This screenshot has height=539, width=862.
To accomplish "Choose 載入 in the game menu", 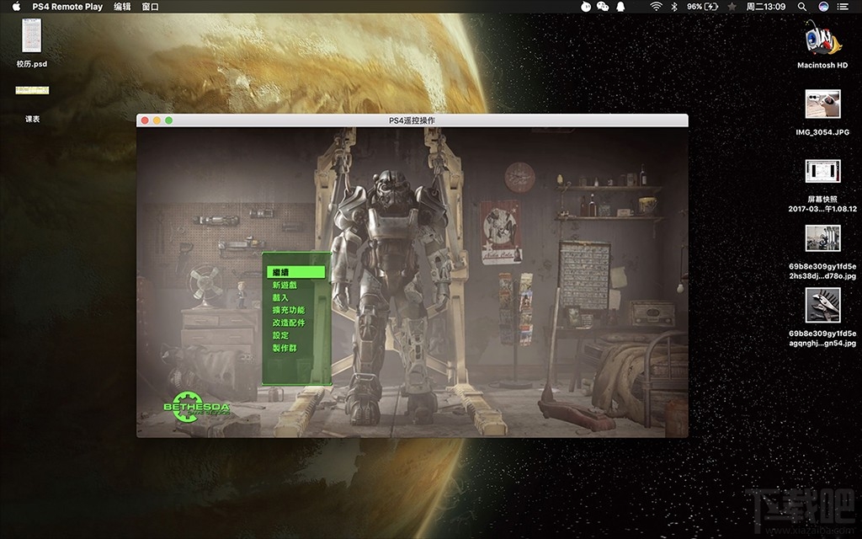I will tap(280, 297).
